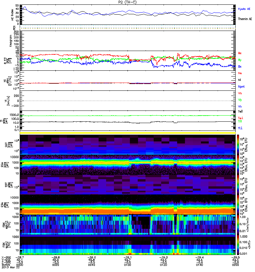Click the 'ROI' panel label
The image size is (255, 272).
tap(14, 28)
